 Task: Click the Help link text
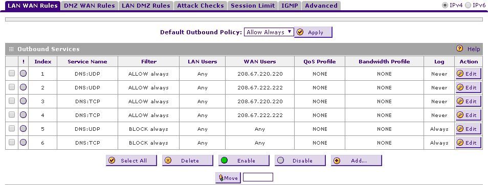[474, 49]
